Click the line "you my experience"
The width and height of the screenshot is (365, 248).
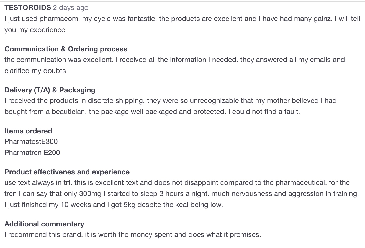(x=35, y=30)
